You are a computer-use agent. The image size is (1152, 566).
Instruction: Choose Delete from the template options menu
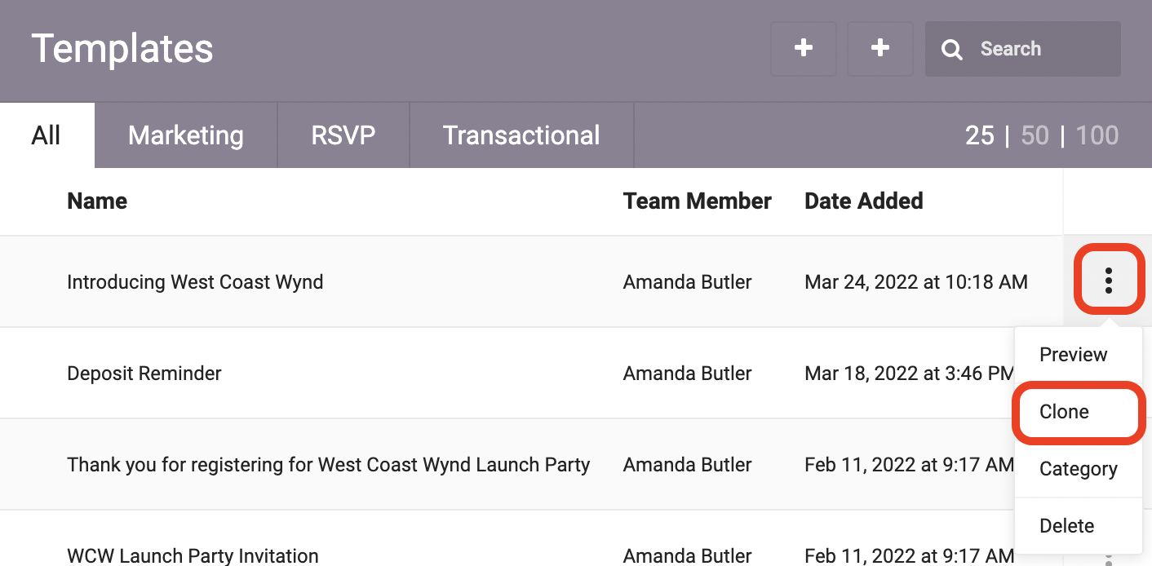(1066, 526)
